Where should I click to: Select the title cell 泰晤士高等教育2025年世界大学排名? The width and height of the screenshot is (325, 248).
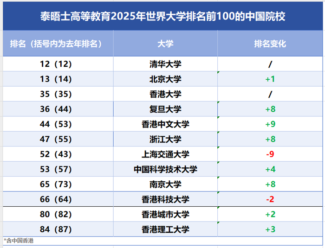tap(162, 16)
